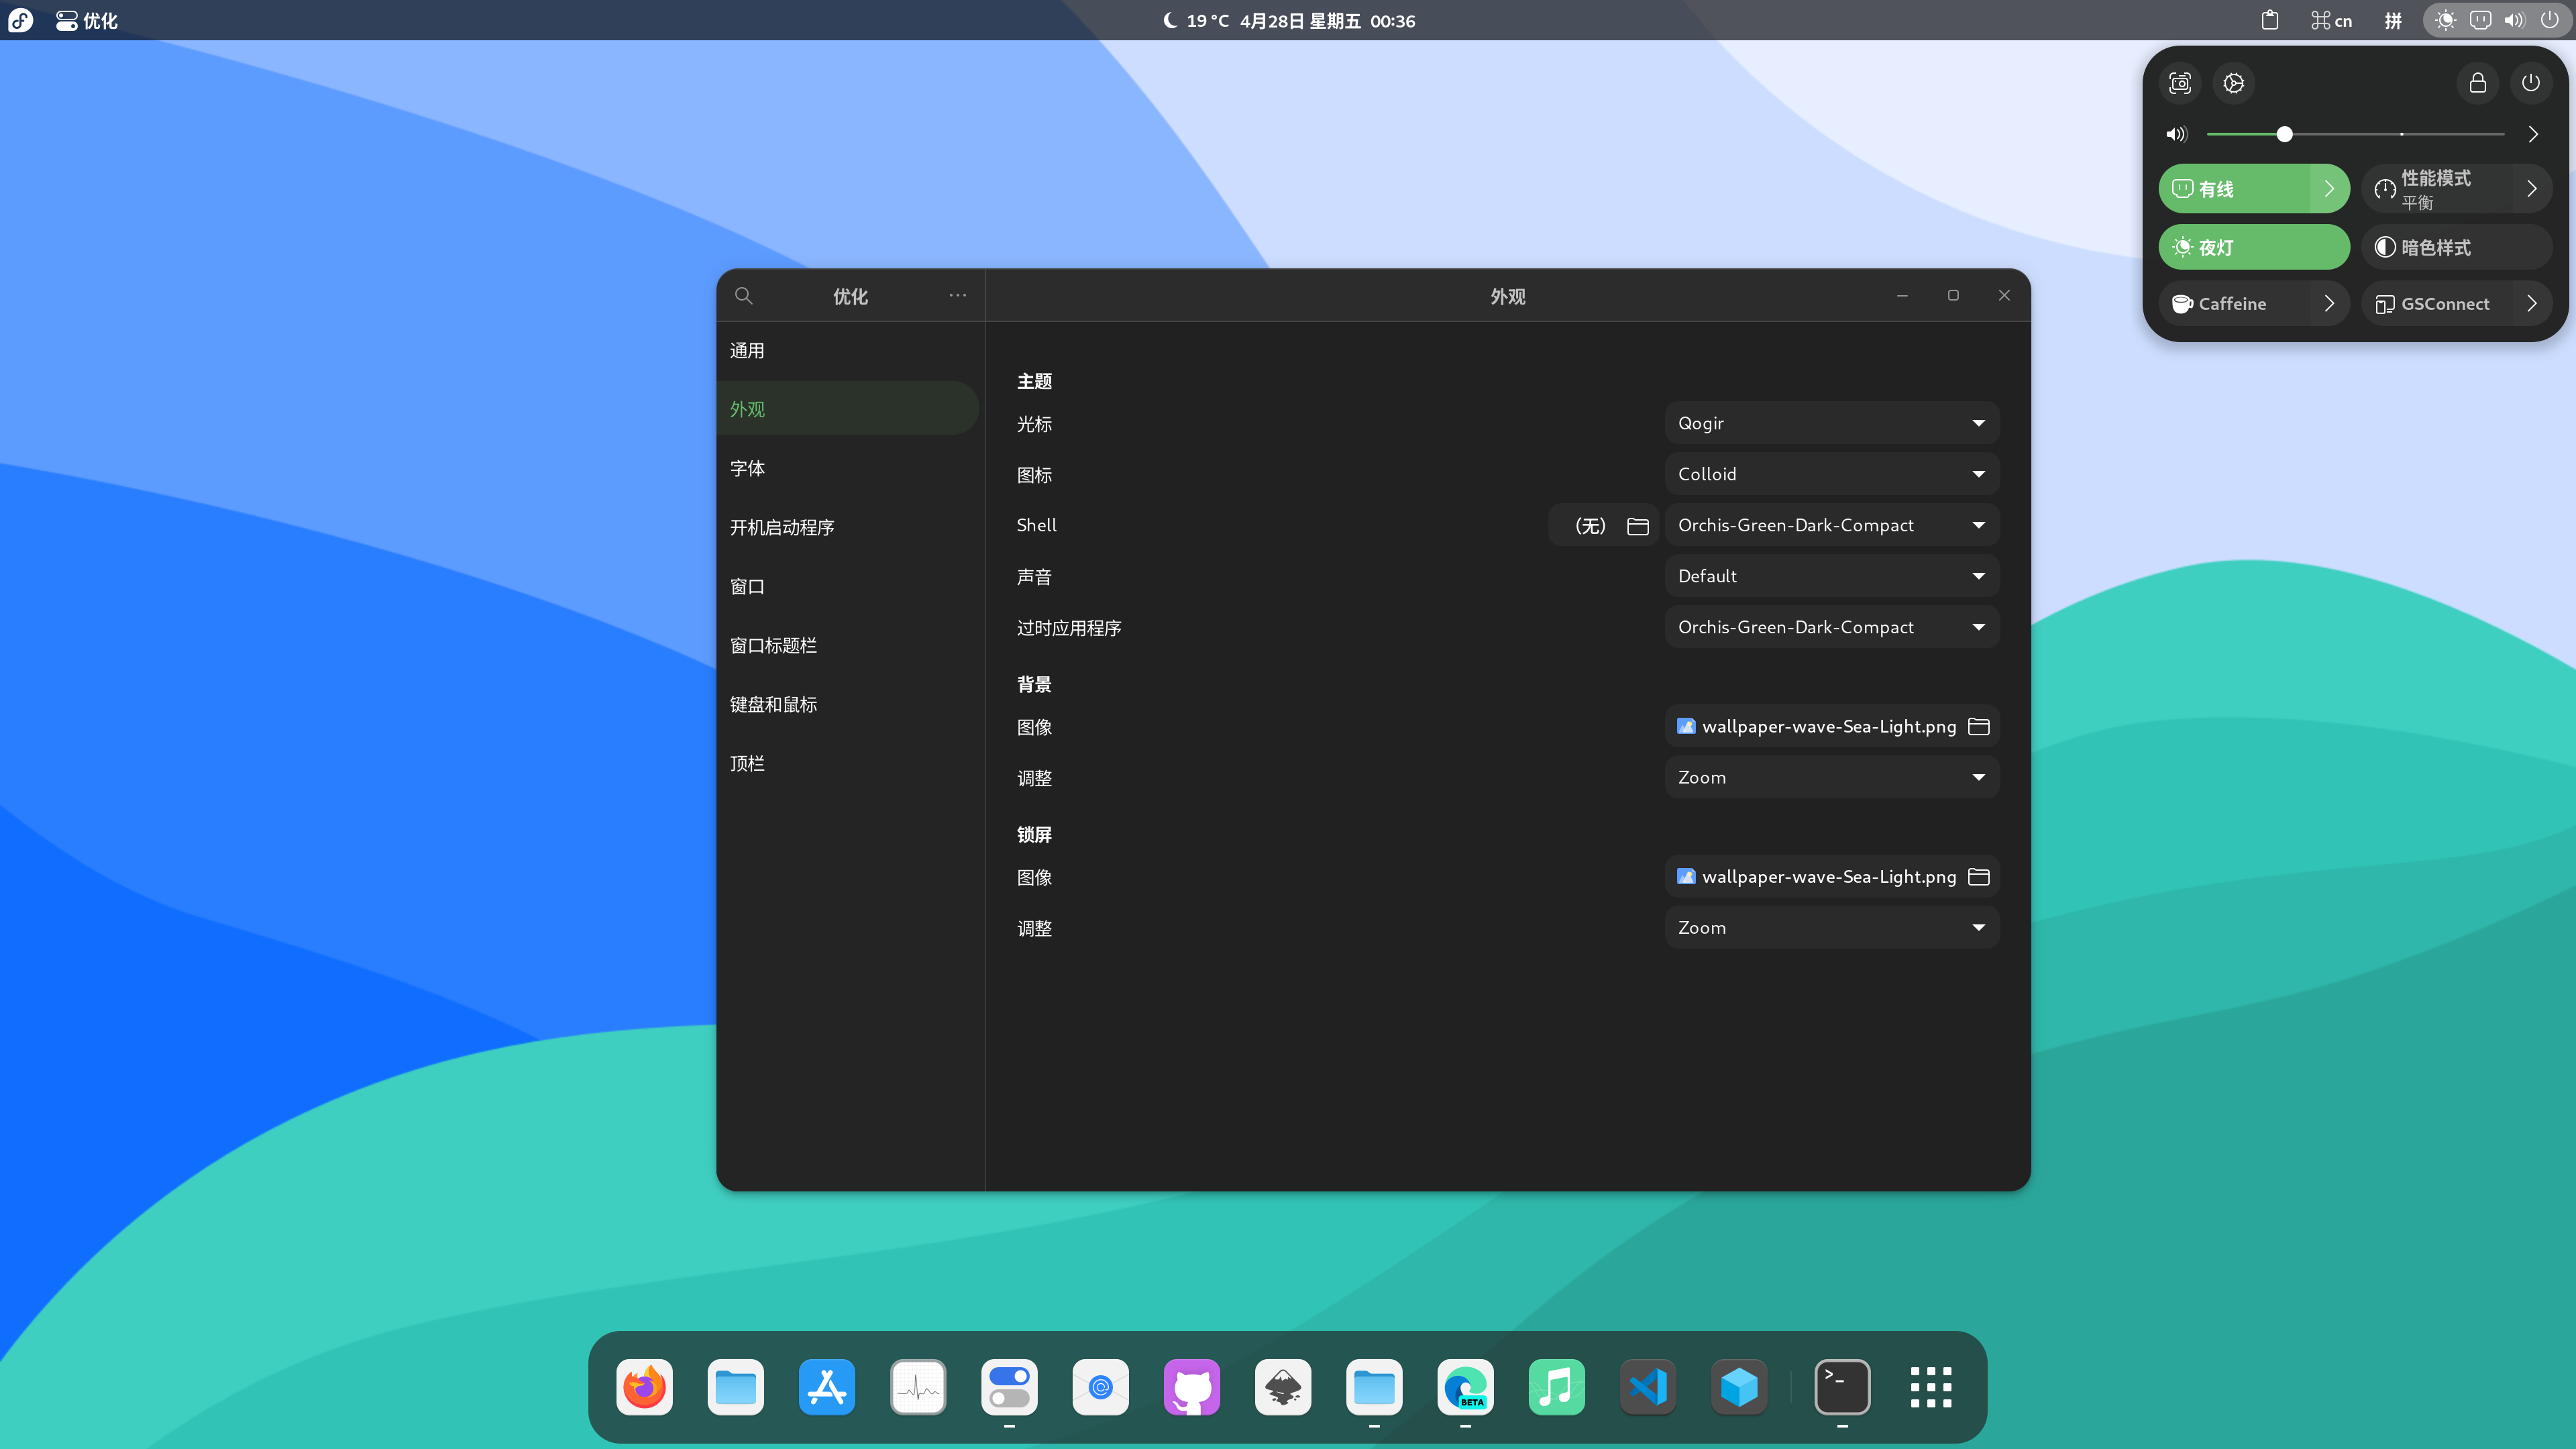Viewport: 2576px width, 1449px height.
Task: Change the Colloid icon theme dropdown
Action: 1830,473
